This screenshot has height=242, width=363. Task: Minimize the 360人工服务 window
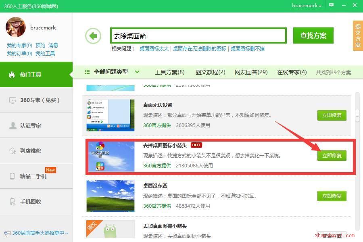344,5
